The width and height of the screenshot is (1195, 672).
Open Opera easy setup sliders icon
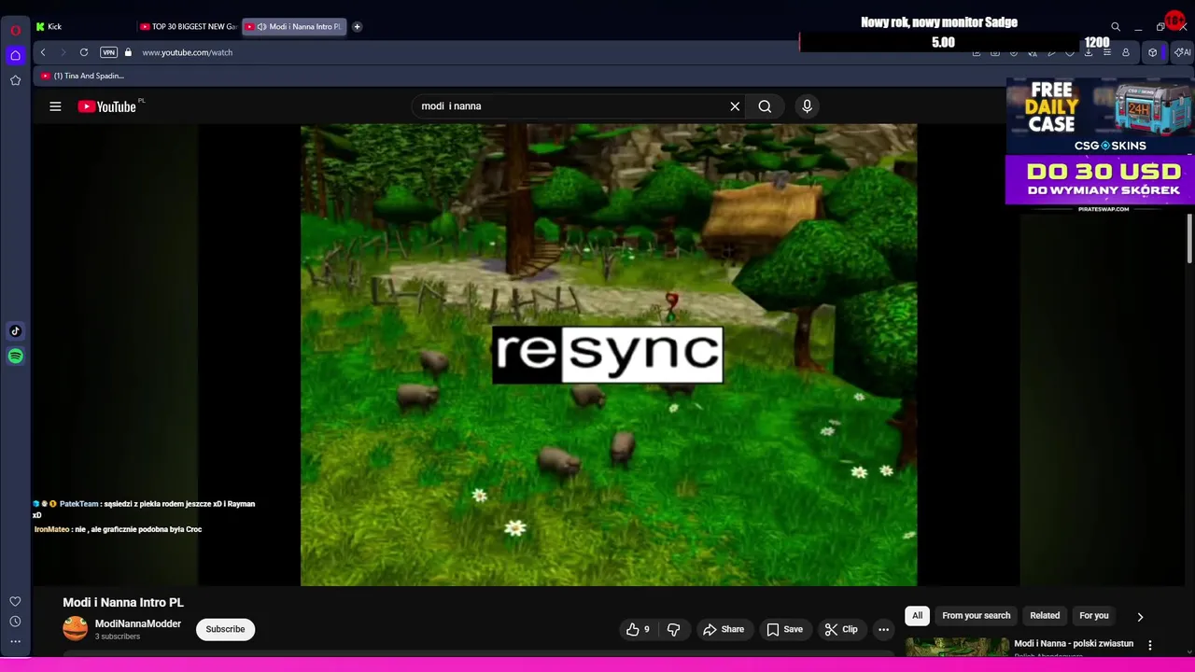tap(1107, 52)
